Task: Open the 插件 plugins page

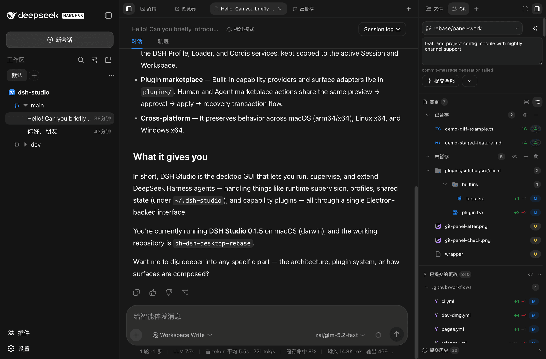Action: click(19, 333)
